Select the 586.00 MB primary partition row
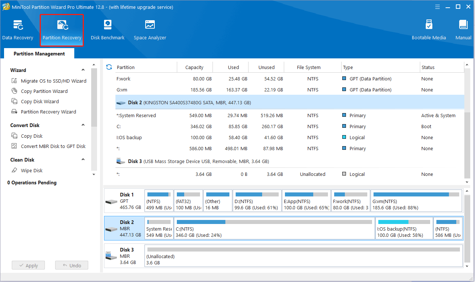This screenshot has width=475, height=282. pyautogui.click(x=290, y=148)
